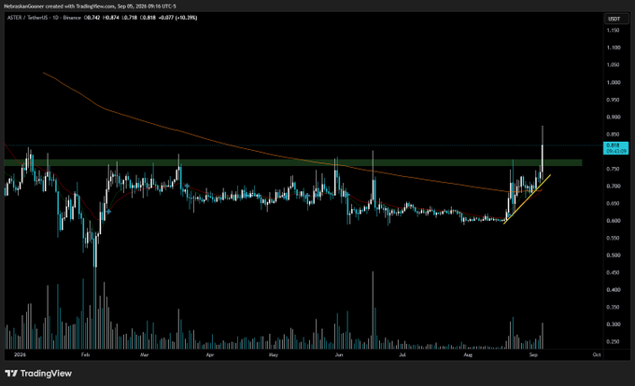Click the Feb label on the time axis
635x386 pixels.
86,355
